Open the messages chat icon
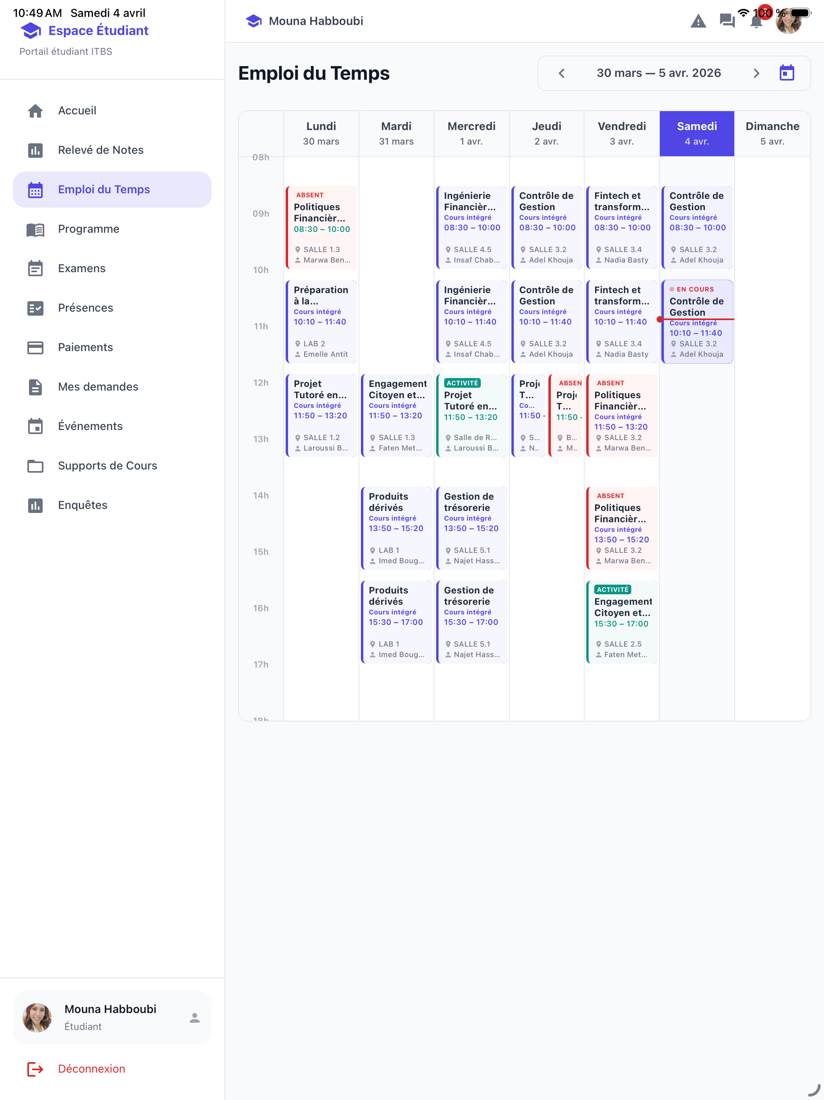The height and width of the screenshot is (1100, 824). tap(727, 21)
